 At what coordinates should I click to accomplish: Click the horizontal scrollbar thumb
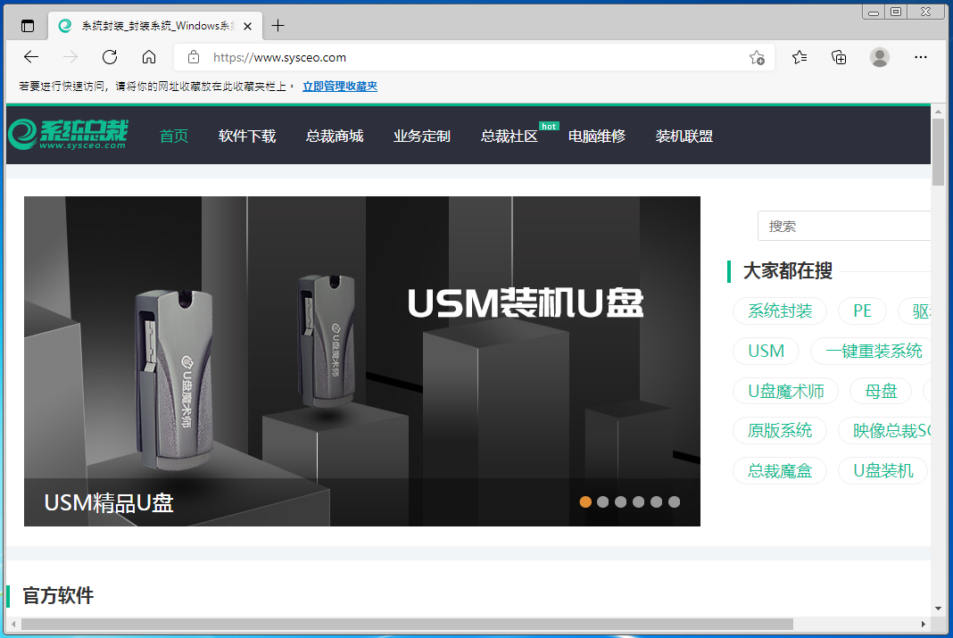tap(407, 624)
